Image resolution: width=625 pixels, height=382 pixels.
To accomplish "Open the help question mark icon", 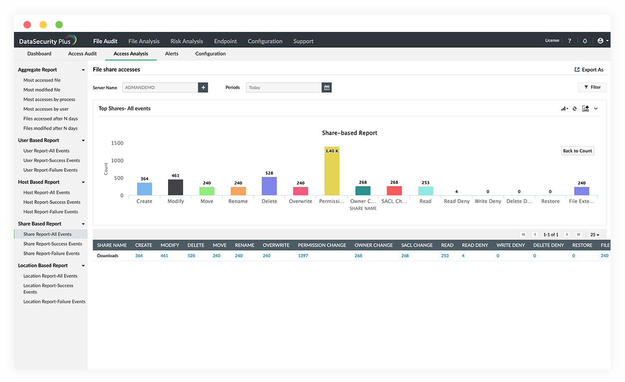I will pyautogui.click(x=569, y=40).
